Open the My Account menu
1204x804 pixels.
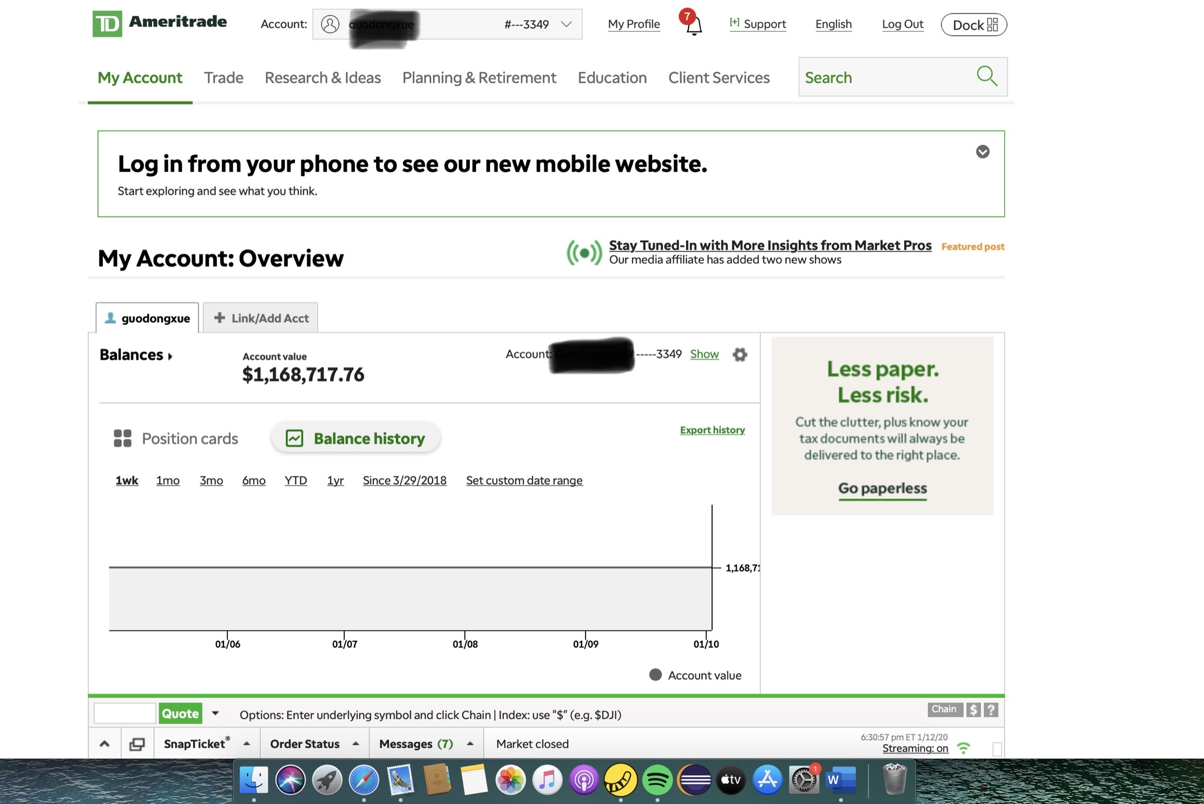(140, 78)
